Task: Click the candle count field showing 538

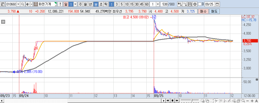Action: point(164,4)
